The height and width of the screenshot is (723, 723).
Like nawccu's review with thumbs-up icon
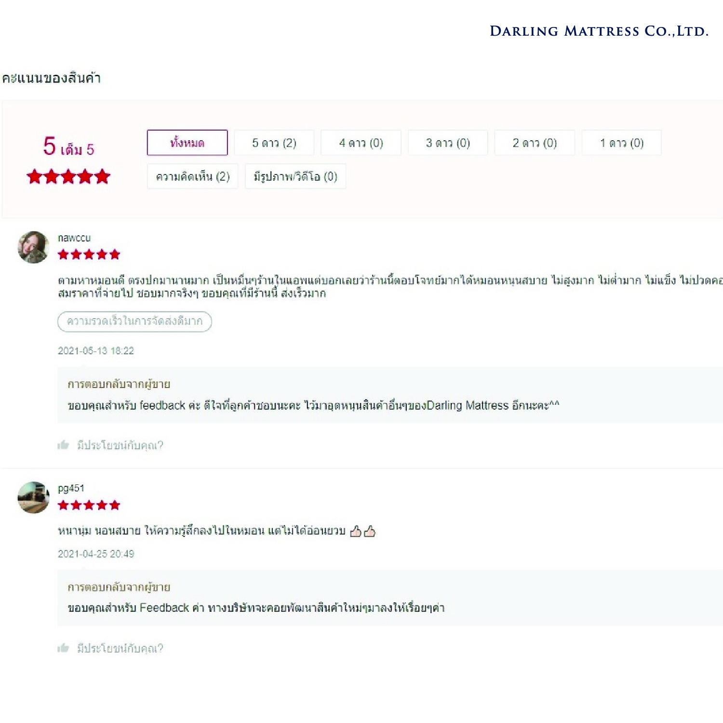pos(63,445)
